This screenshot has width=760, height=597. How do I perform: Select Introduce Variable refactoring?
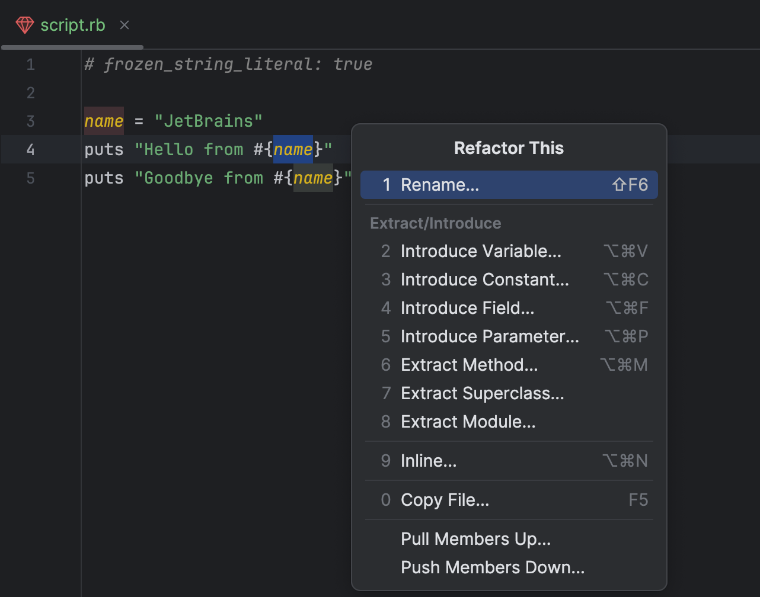pos(480,251)
